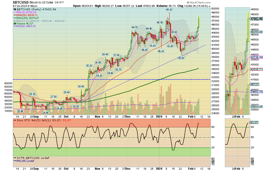Click the 43738.34 magenta flag in zoomed panel
Screen dimensions: 263x171
coord(256,57)
